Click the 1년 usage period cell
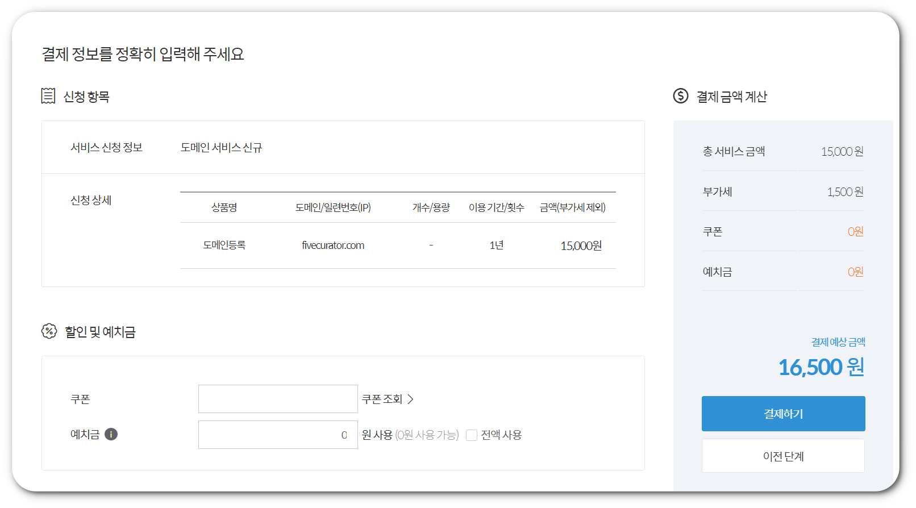916x508 pixels. 497,245
